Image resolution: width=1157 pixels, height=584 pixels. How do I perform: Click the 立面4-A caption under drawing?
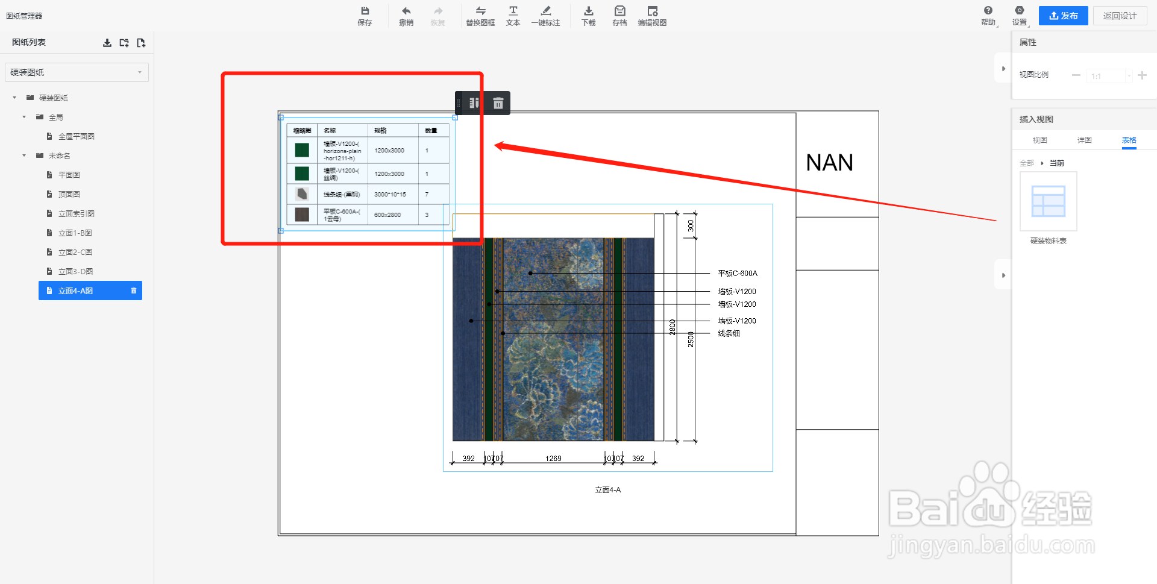tap(607, 490)
